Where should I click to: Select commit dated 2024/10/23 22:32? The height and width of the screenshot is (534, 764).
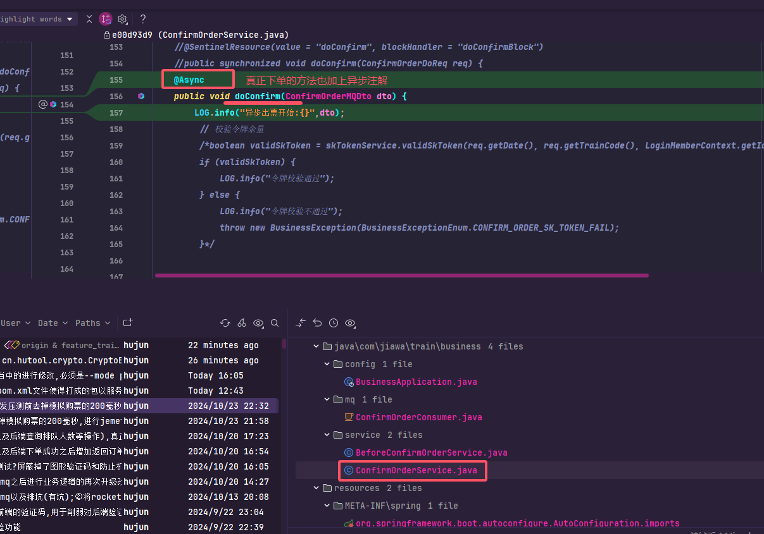(139, 406)
